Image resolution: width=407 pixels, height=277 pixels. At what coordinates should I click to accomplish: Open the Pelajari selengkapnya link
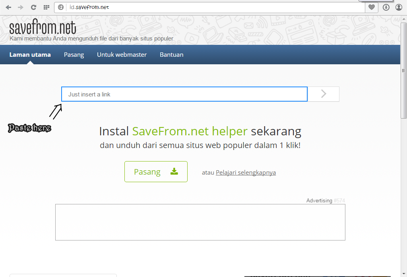[x=246, y=173]
